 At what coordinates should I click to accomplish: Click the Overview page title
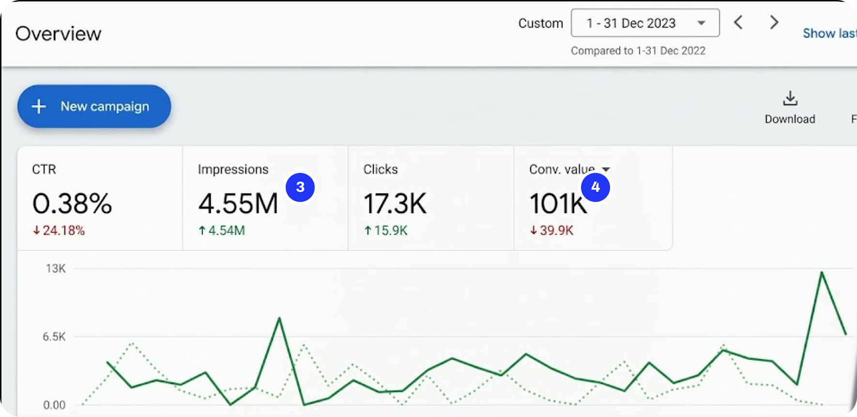coord(59,34)
